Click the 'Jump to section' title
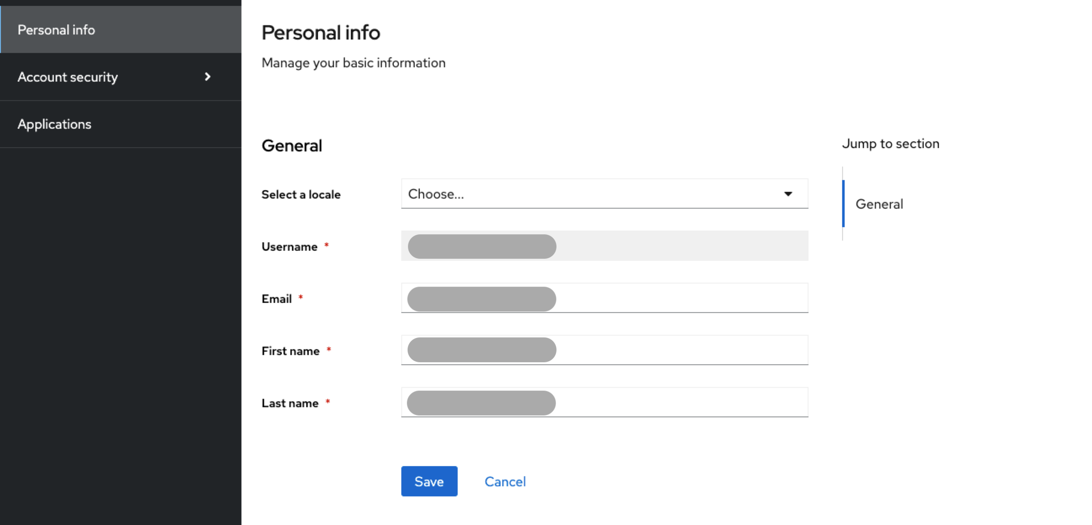This screenshot has width=1092, height=525. point(890,144)
